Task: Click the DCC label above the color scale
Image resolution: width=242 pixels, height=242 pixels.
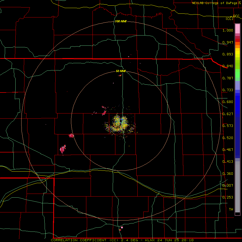Action: [236, 16]
